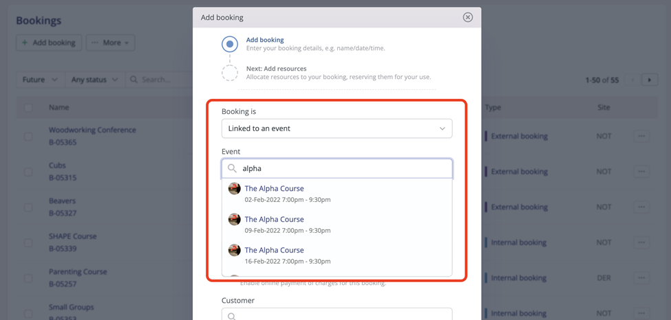The width and height of the screenshot is (671, 320).
Task: Open the Cubs booking link
Action: point(57,165)
